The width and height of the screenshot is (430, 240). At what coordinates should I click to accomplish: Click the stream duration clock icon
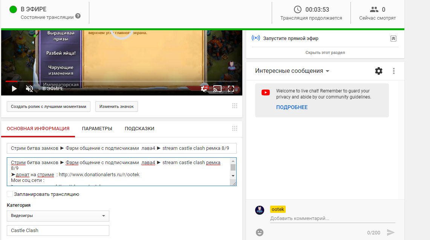pos(298,9)
